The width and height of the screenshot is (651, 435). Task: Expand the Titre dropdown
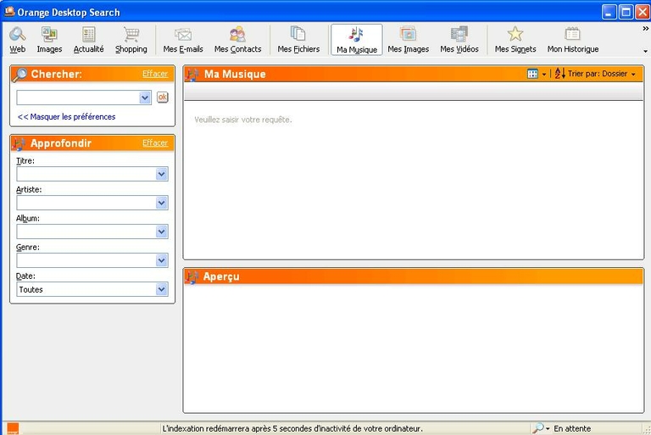(162, 174)
